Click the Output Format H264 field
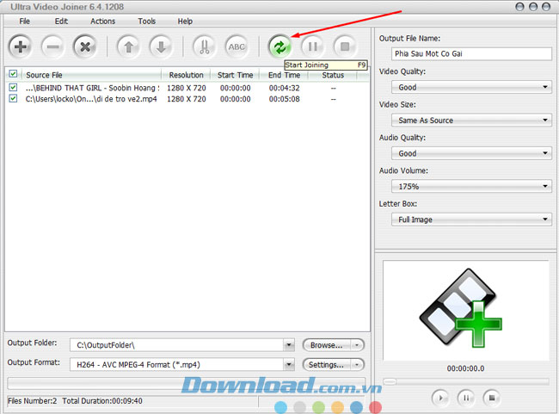Image resolution: width=559 pixels, height=414 pixels. point(177,365)
